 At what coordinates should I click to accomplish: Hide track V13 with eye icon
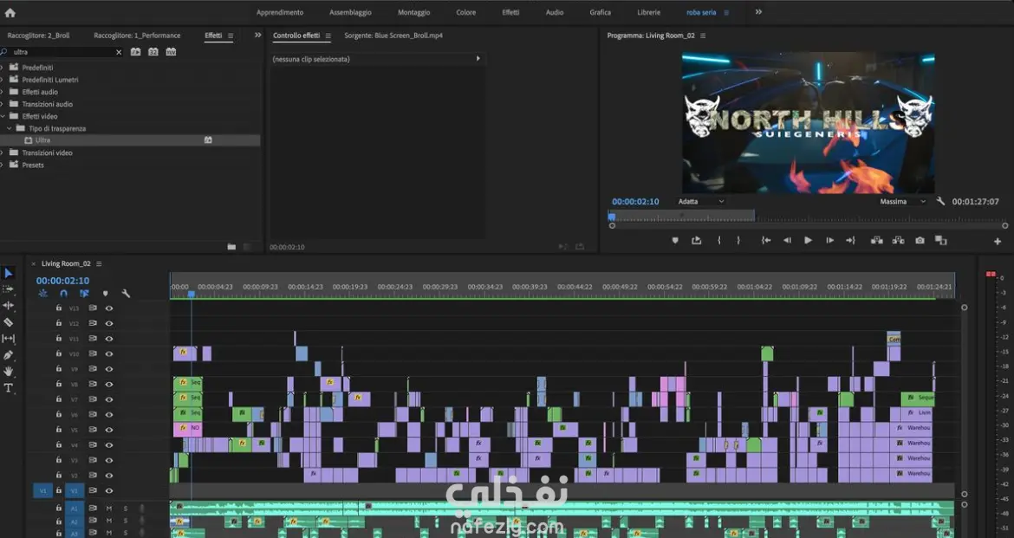[109, 308]
